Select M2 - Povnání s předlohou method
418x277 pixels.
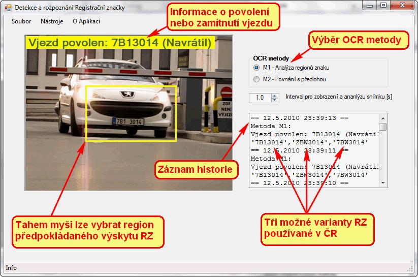[x=290, y=79]
